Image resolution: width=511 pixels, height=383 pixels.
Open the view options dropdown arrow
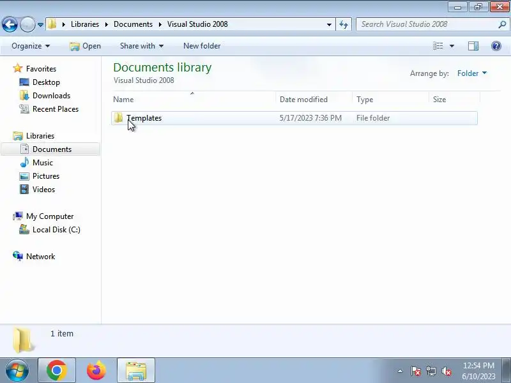[452, 46]
